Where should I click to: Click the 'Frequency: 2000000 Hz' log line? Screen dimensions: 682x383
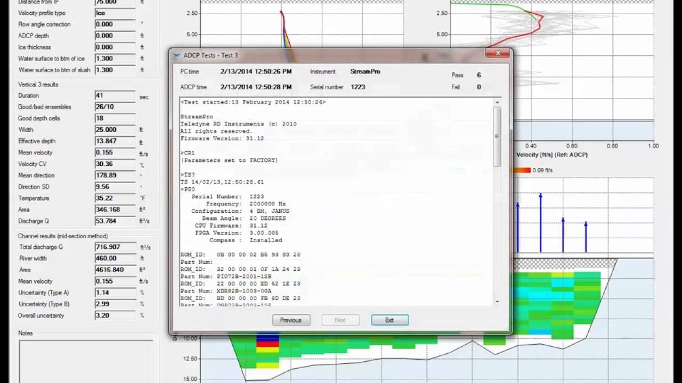click(246, 204)
